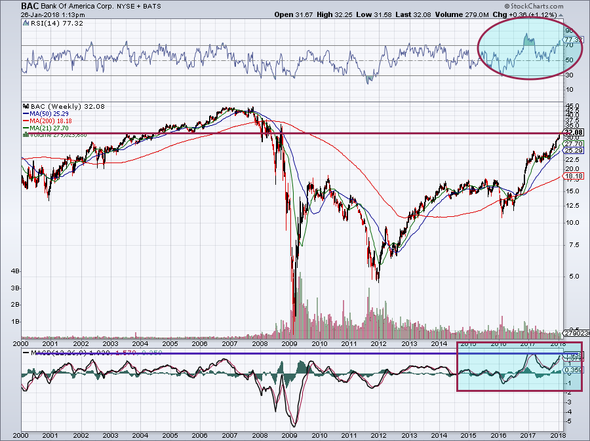Click the 4B label on the volume scale
The width and height of the screenshot is (590, 441).
[x=16, y=271]
